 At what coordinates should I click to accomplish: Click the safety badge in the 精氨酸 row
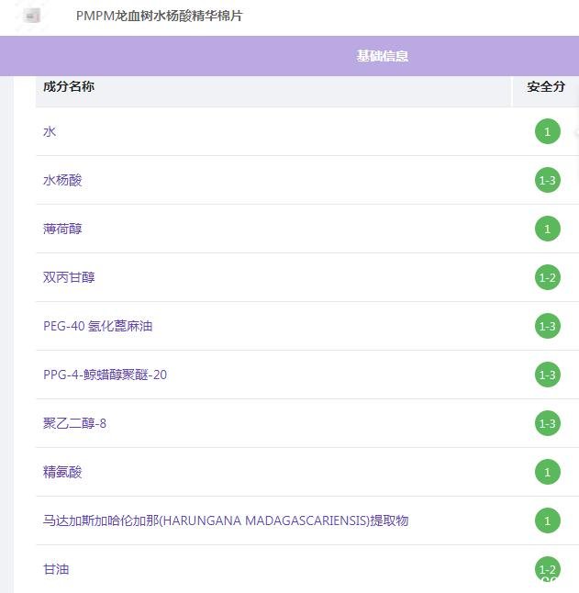pos(547,472)
